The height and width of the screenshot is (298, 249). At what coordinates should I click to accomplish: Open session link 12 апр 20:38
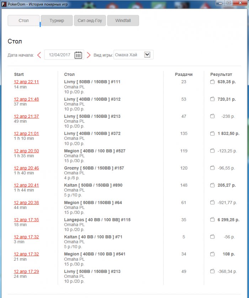[26, 203]
